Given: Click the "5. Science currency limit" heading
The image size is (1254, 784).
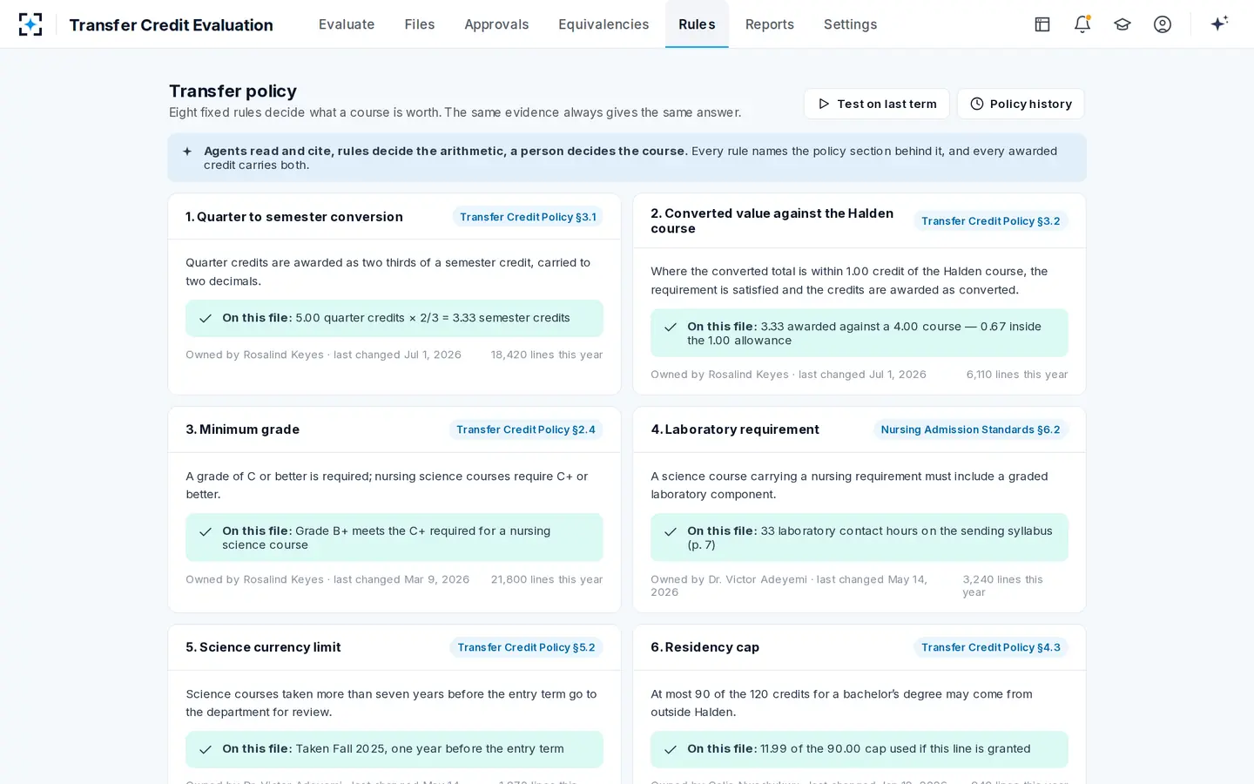Looking at the screenshot, I should pos(263,647).
